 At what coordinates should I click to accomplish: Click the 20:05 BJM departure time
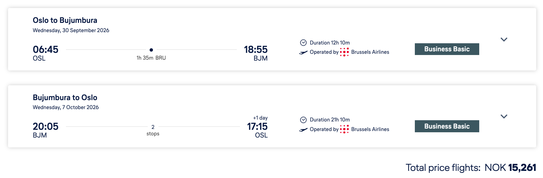pos(46,127)
